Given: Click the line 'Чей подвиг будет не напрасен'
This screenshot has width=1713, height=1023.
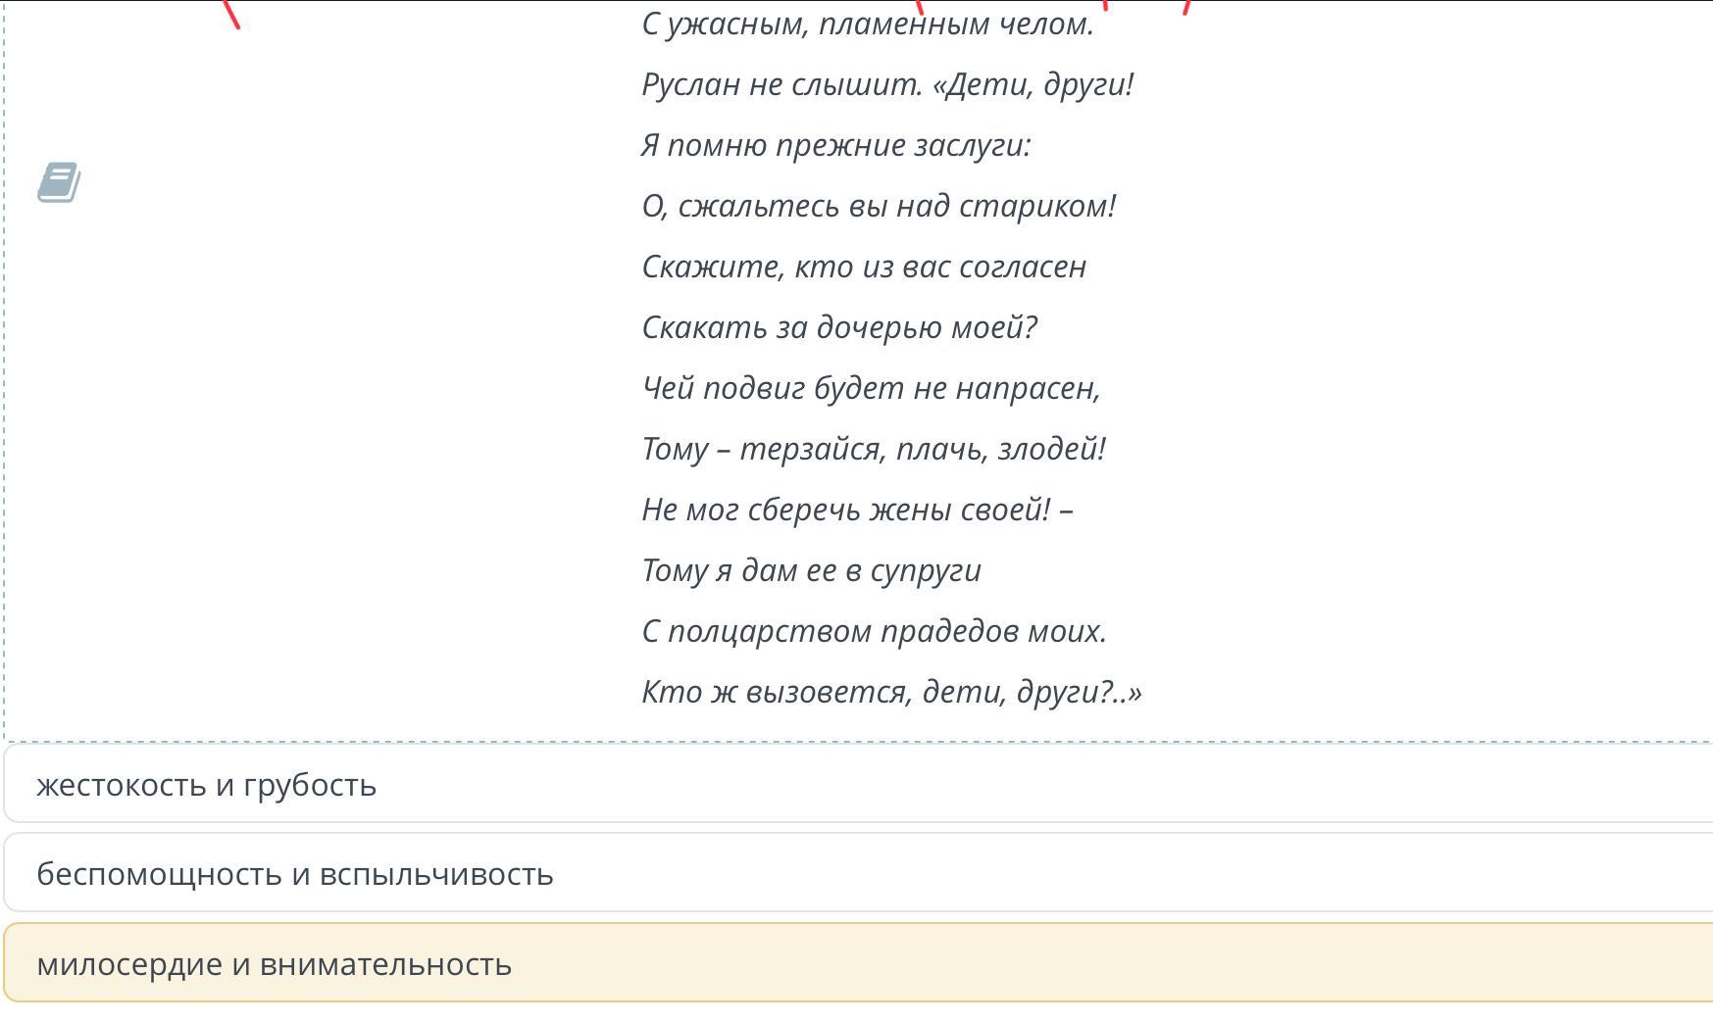Looking at the screenshot, I should [871, 389].
